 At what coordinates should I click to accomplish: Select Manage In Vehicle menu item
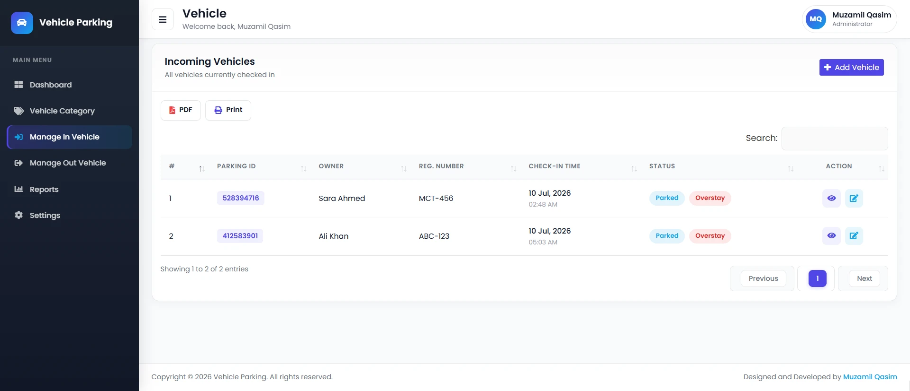pyautogui.click(x=69, y=137)
